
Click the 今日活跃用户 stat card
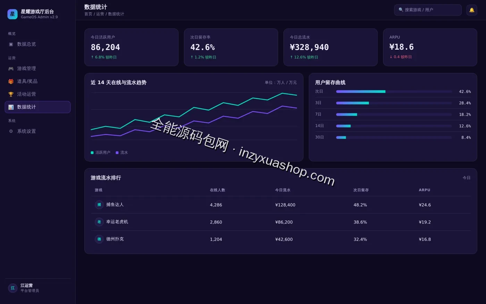(131, 47)
